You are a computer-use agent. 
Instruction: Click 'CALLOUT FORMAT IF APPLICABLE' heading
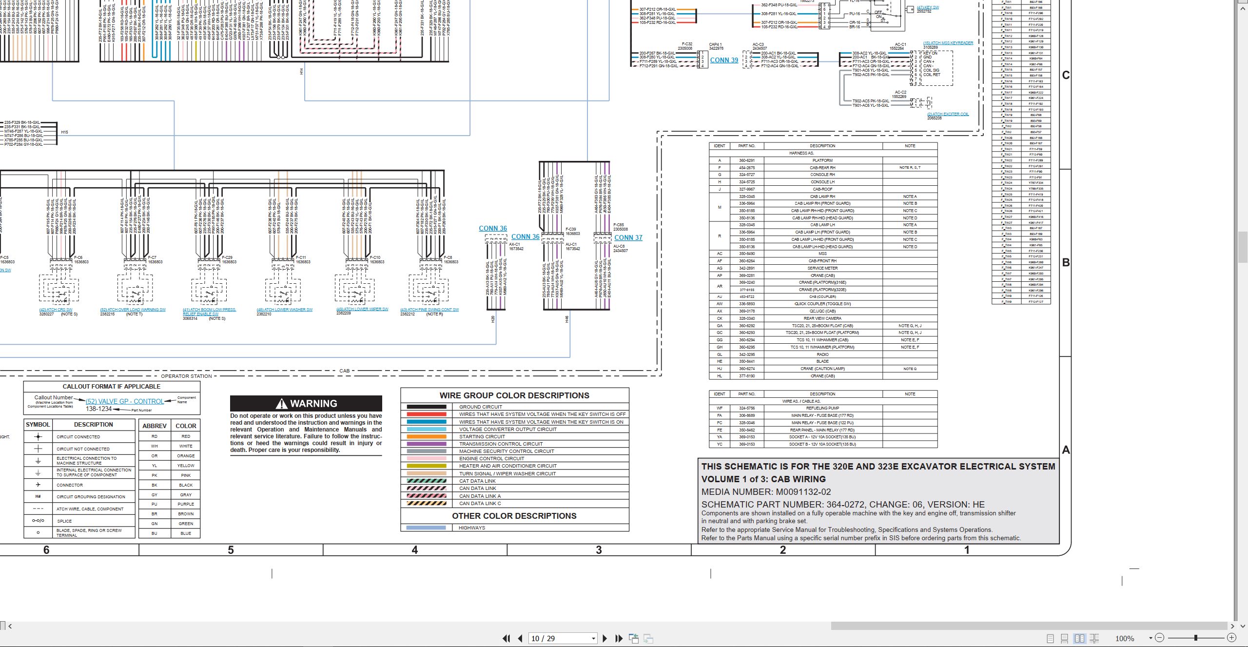112,386
